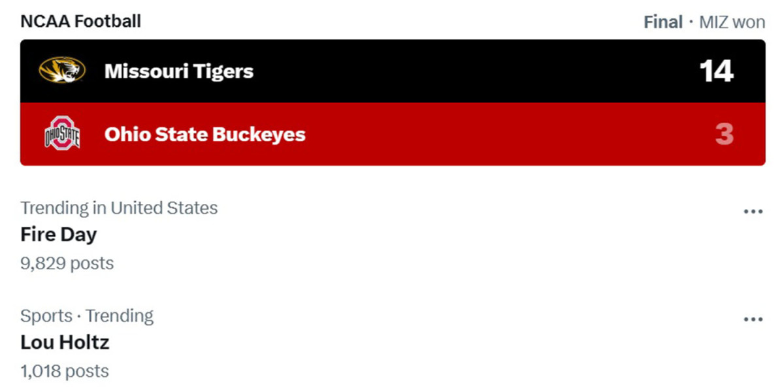Open the NCAA Football category link
The image size is (784, 392).
81,20
